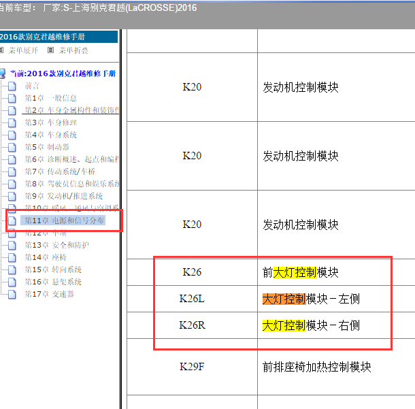Open the root node 当前:2016款别克君越维修手册
Viewport: 415px width, 409px height.
(63, 73)
